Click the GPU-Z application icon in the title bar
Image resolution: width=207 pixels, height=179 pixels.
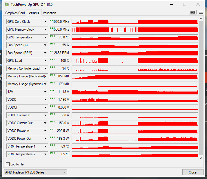coord(7,4)
